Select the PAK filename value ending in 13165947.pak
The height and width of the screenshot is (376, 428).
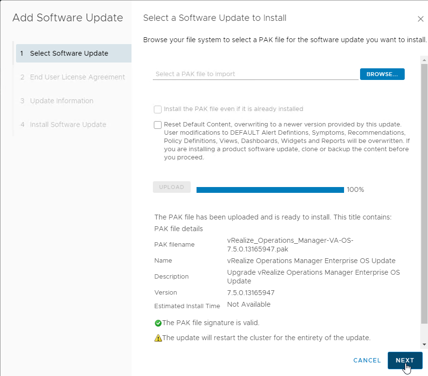point(290,245)
